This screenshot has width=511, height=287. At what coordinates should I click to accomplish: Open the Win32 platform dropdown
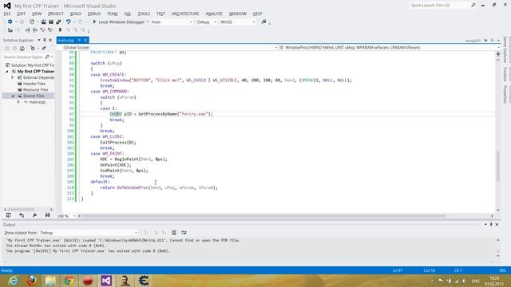click(x=238, y=22)
